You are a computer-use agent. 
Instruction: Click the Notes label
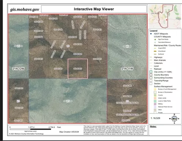pos(153,127)
